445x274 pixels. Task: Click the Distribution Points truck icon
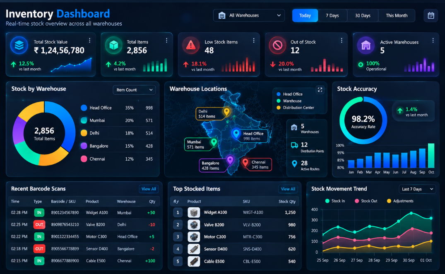(295, 145)
